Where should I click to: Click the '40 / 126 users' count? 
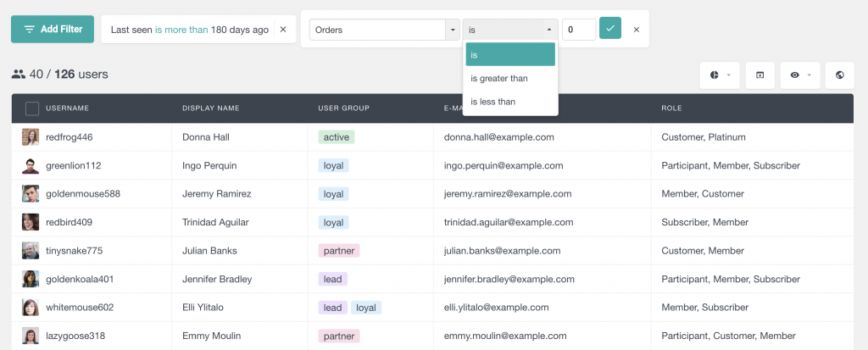click(x=60, y=75)
